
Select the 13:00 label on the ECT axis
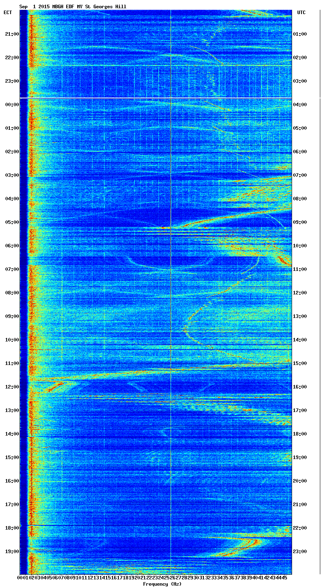pyautogui.click(x=11, y=410)
